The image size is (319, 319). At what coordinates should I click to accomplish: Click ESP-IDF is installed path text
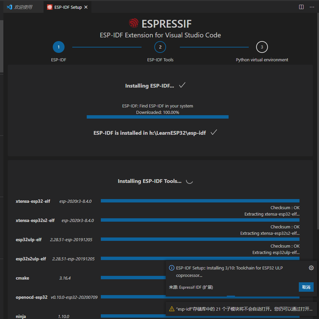click(150, 133)
